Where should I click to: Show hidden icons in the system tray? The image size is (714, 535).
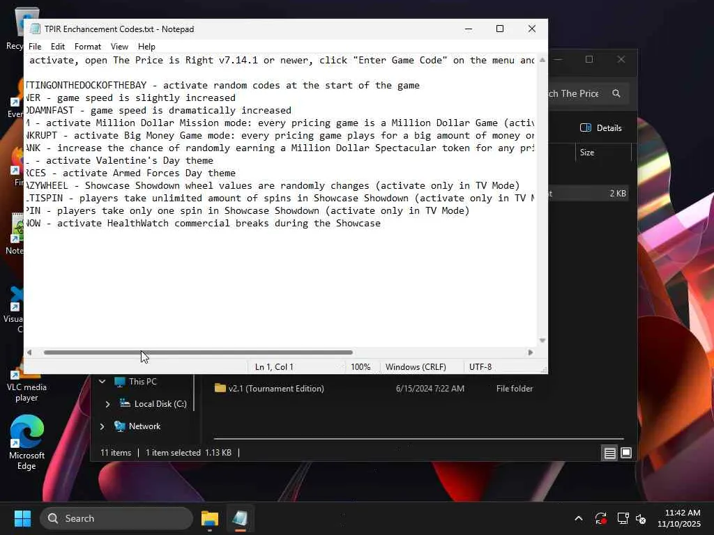(578, 518)
